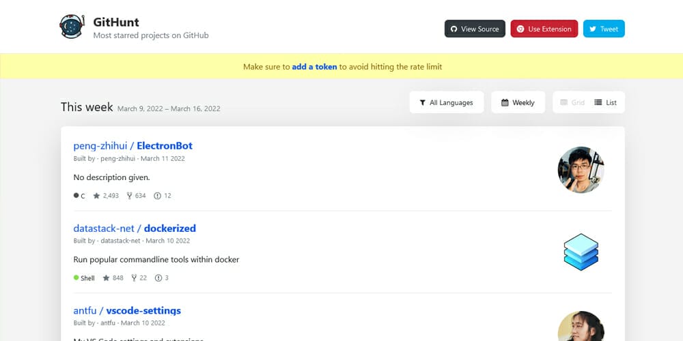Click peng-zhihui's avatar photo
683x341 pixels.
[x=581, y=170]
